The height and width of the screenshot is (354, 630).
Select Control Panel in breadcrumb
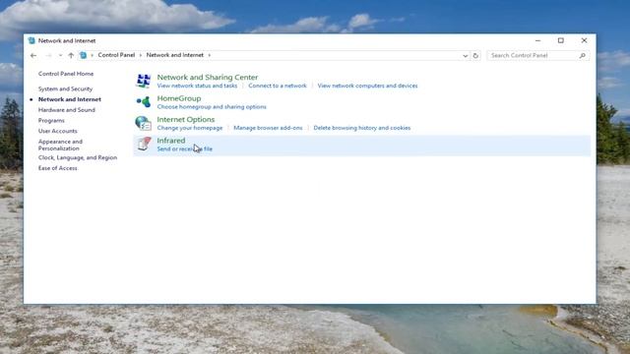[x=116, y=55]
